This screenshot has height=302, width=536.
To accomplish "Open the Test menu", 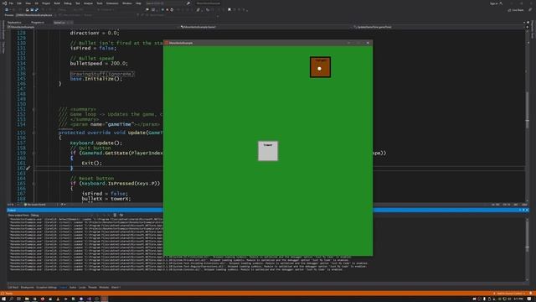I will [78, 3].
